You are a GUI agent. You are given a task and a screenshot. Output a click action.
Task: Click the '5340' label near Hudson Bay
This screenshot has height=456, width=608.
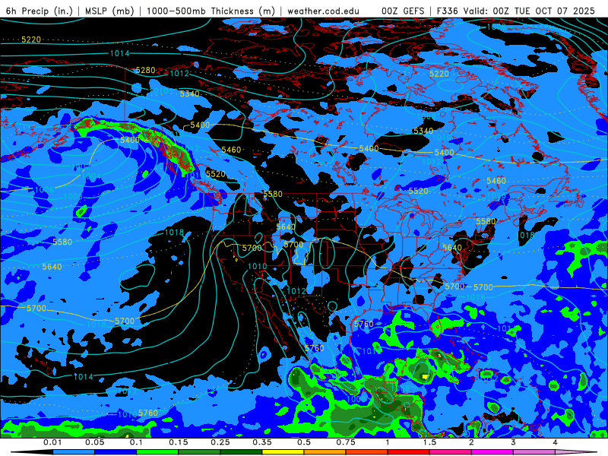pyautogui.click(x=423, y=131)
